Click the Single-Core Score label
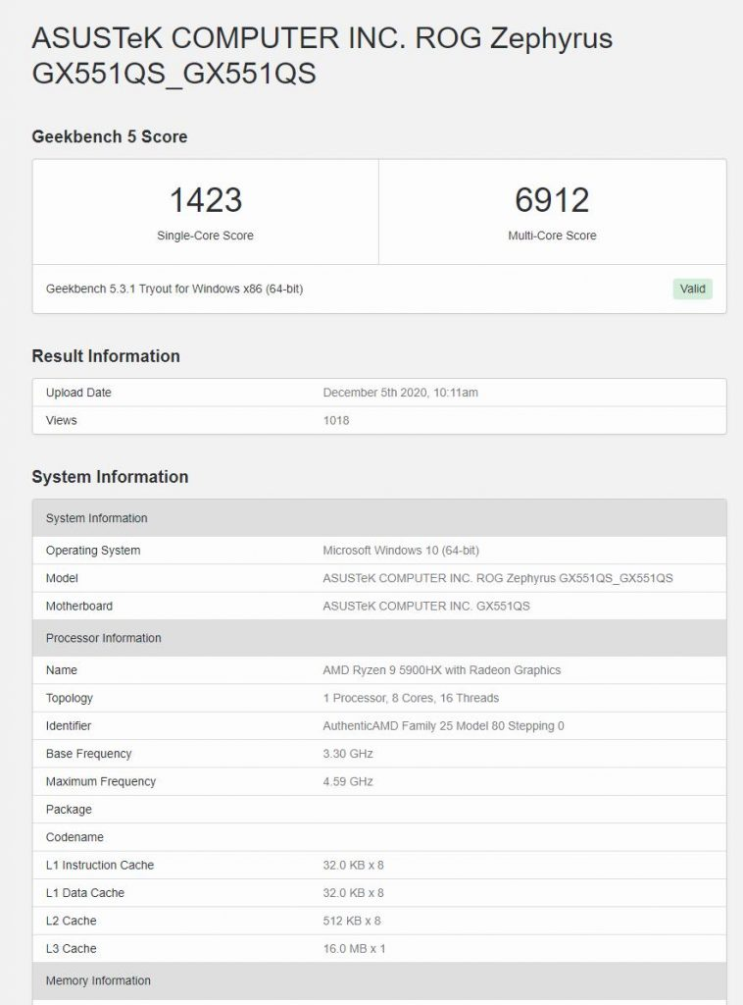Viewport: 743px width, 1005px height. (206, 236)
